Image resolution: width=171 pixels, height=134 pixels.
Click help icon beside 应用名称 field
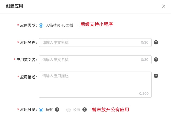(156, 42)
